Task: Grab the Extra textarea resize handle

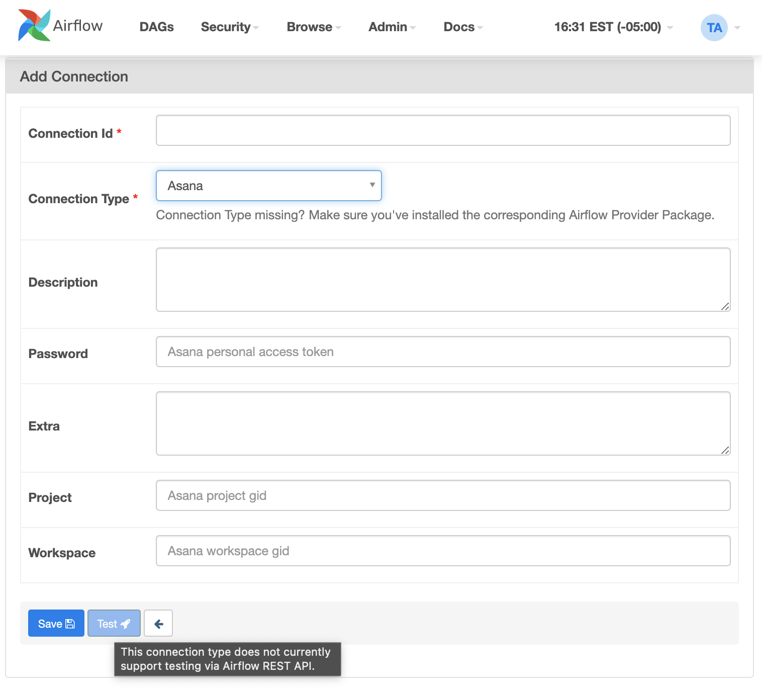Action: 725,451
